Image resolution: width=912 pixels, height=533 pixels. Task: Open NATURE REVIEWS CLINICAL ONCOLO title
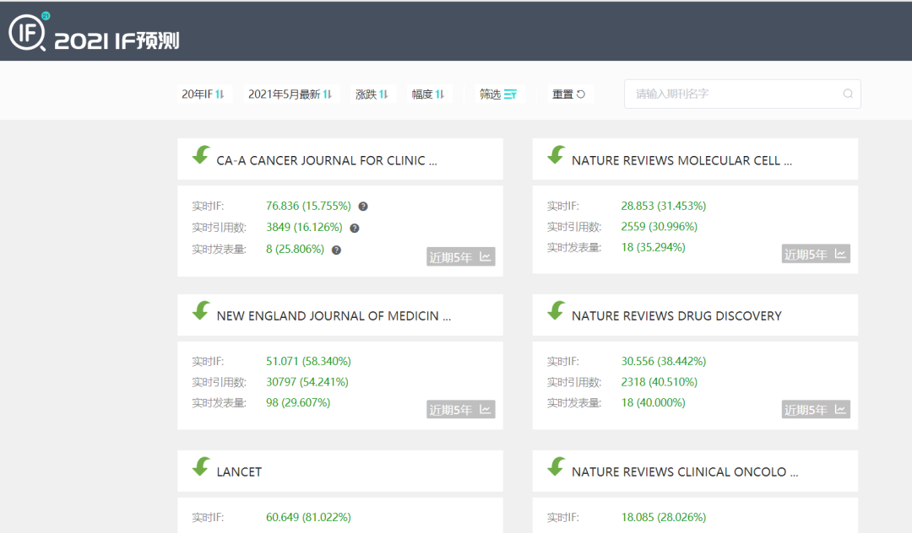point(685,472)
